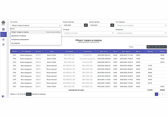Click the table Поиск search field

pyautogui.click(x=137, y=47)
